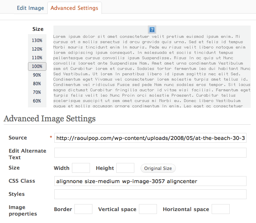This screenshot has height=223, width=256.
Task: Focus the Border value field
Action: click(83, 209)
